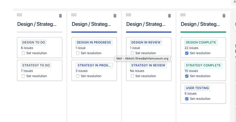
Task: Delete the first Design / Strategy column
Action: tap(60, 16)
